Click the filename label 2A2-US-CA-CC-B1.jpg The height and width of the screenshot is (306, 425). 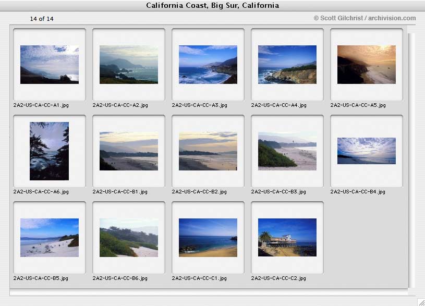[x=120, y=192]
